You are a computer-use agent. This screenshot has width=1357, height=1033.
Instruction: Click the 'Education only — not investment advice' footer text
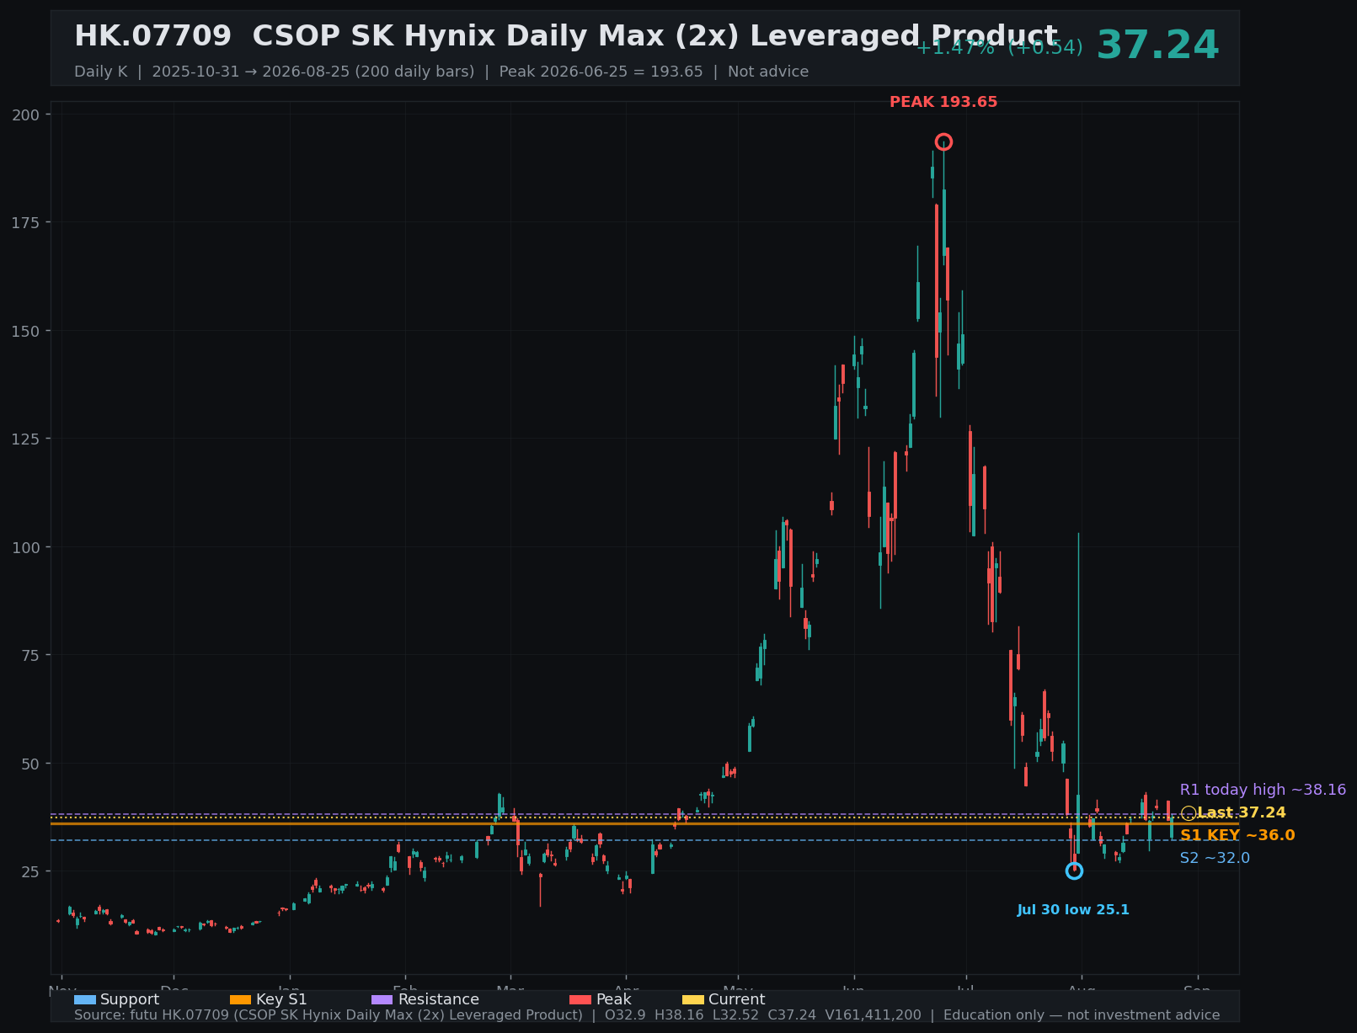point(1082,1015)
